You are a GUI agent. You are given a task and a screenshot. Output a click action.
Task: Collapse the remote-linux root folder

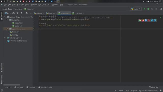pyautogui.click(x=5, y=17)
